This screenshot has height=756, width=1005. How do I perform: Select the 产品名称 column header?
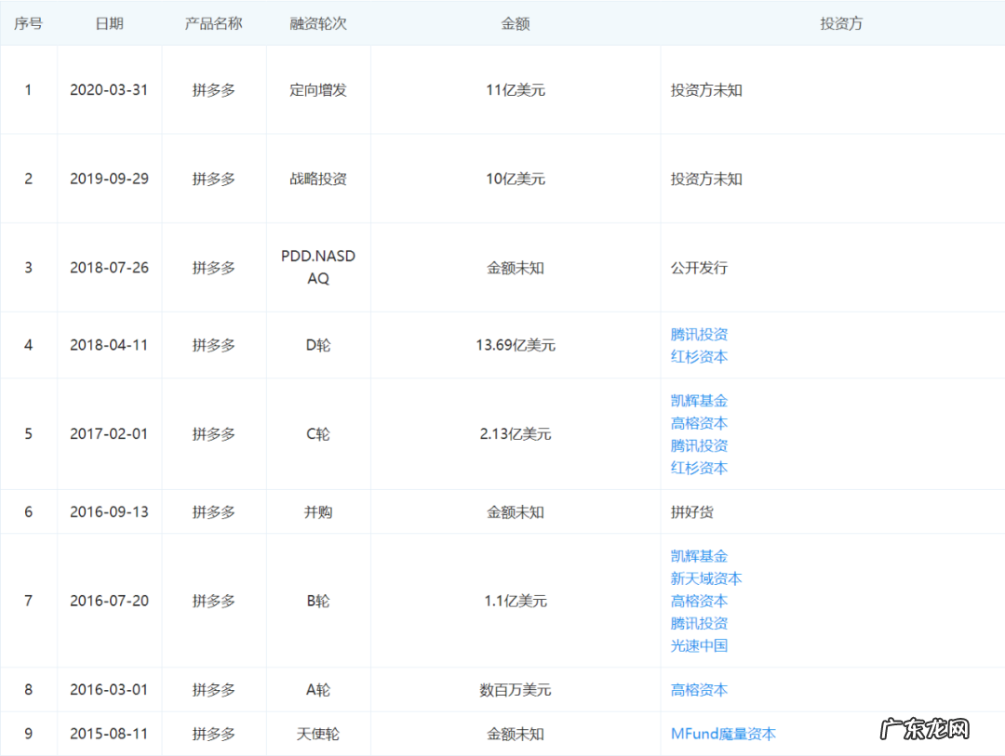(x=213, y=23)
